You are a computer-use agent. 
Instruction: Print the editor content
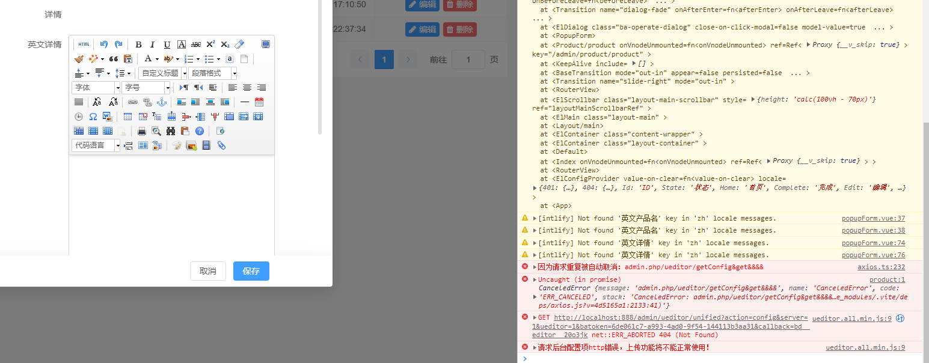point(142,131)
